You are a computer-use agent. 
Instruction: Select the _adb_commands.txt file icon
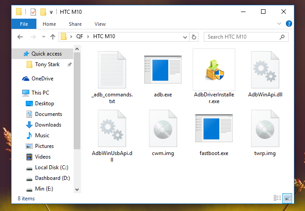pyautogui.click(x=112, y=70)
